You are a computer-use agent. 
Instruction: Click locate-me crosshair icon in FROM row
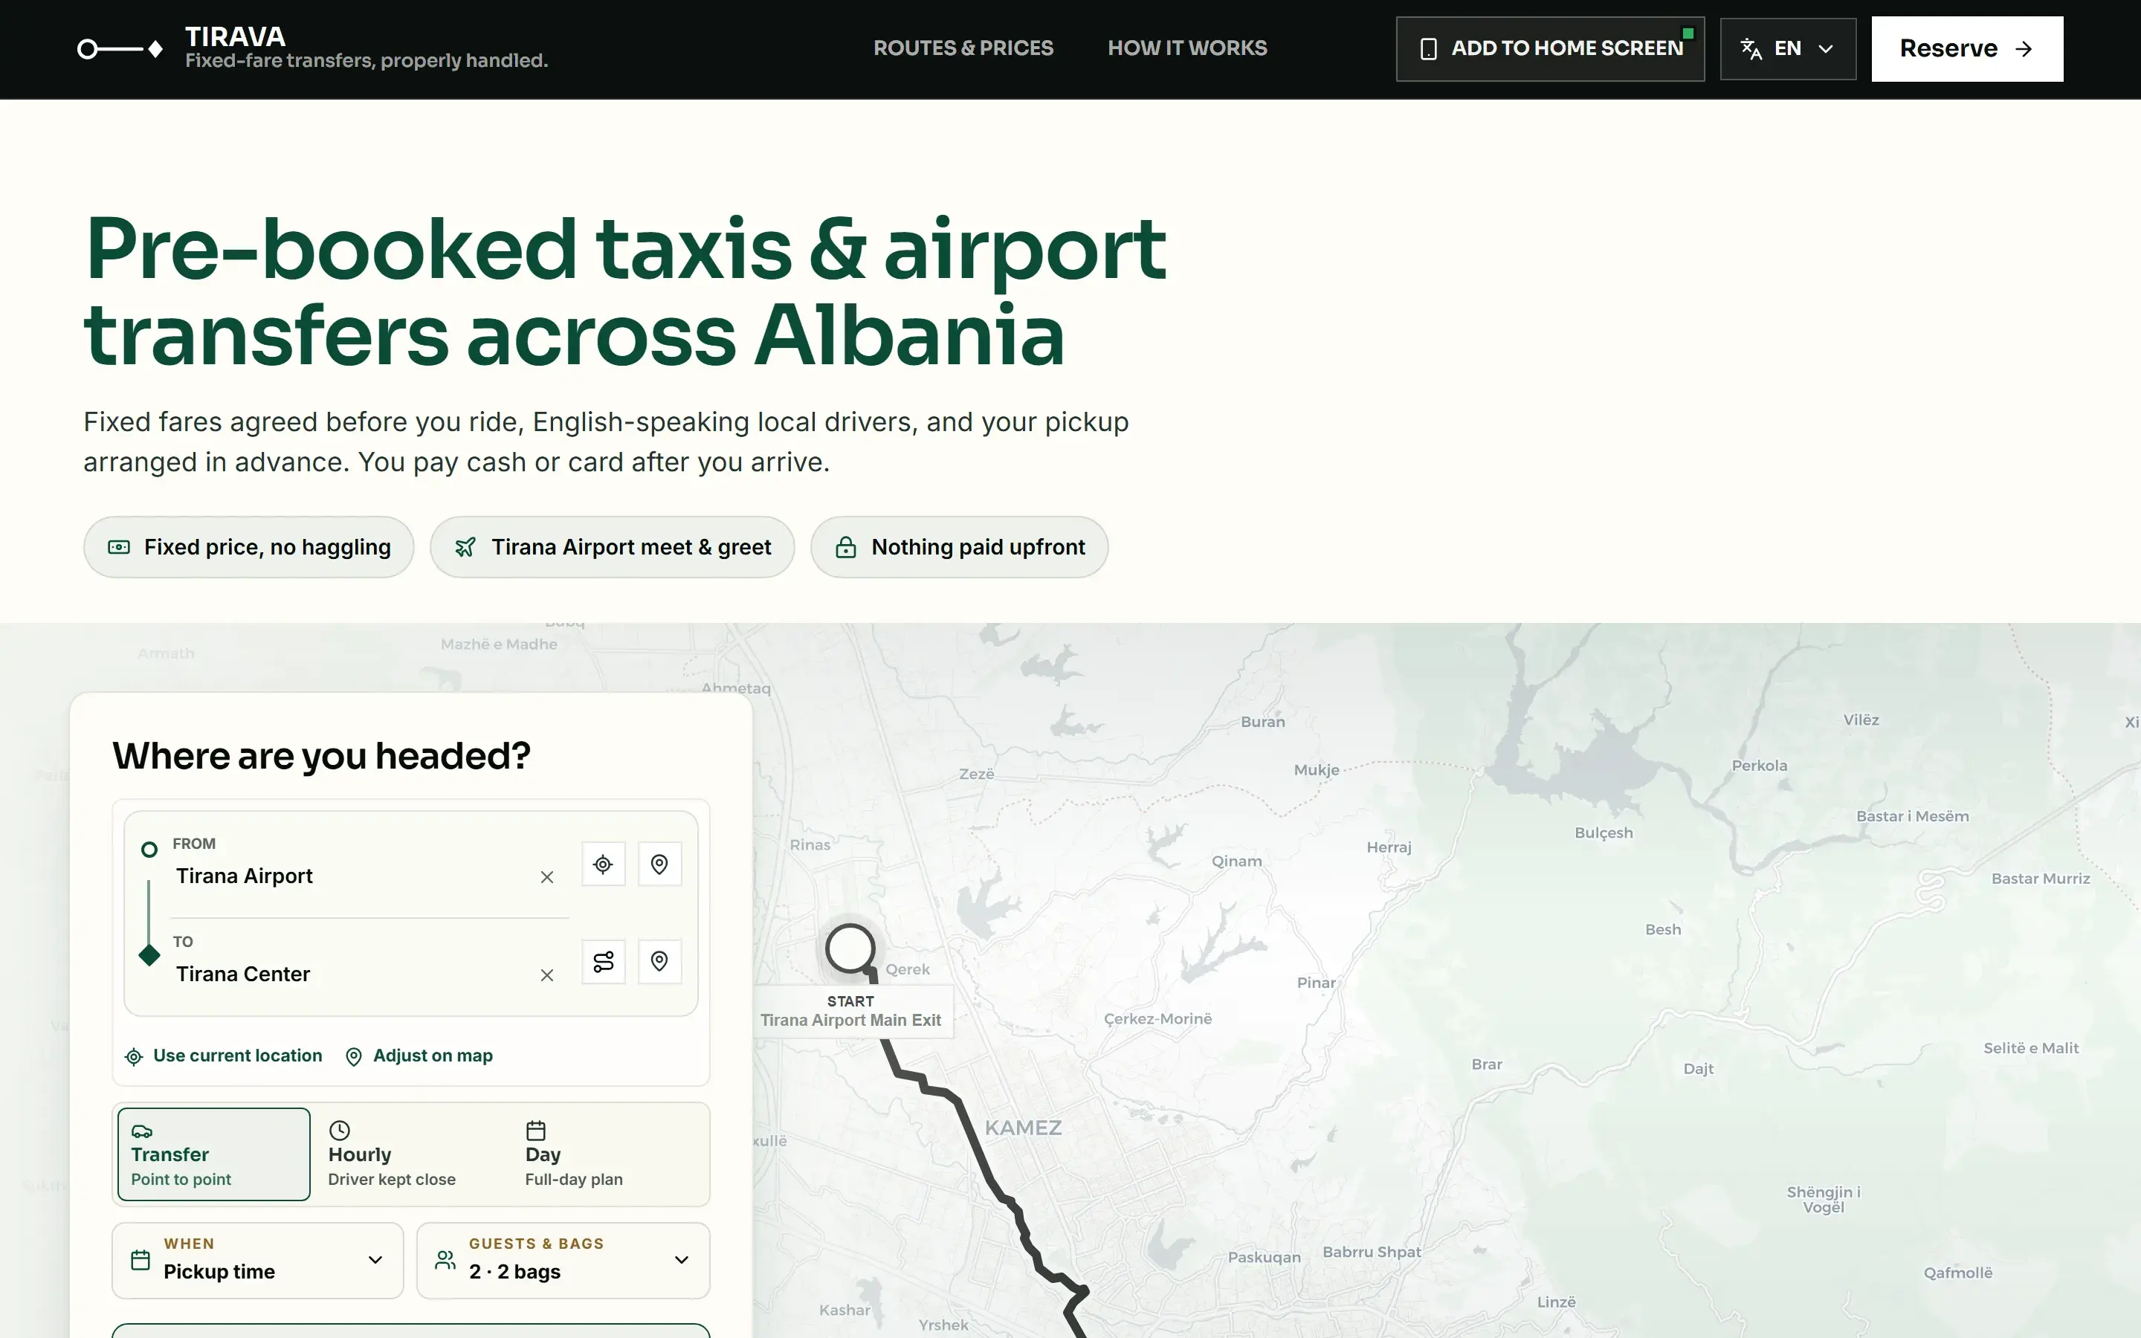604,864
